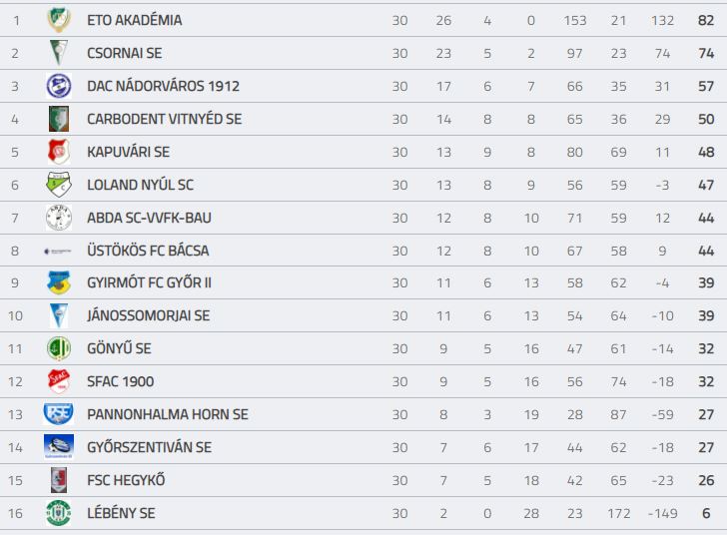Select the Carbodent Vitnyéd SE crest
The width and height of the screenshot is (727, 535).
59,119
